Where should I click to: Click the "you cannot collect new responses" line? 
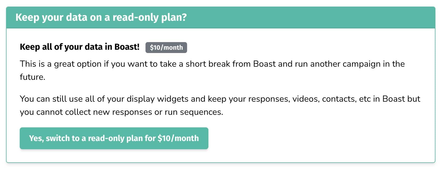click(90, 112)
